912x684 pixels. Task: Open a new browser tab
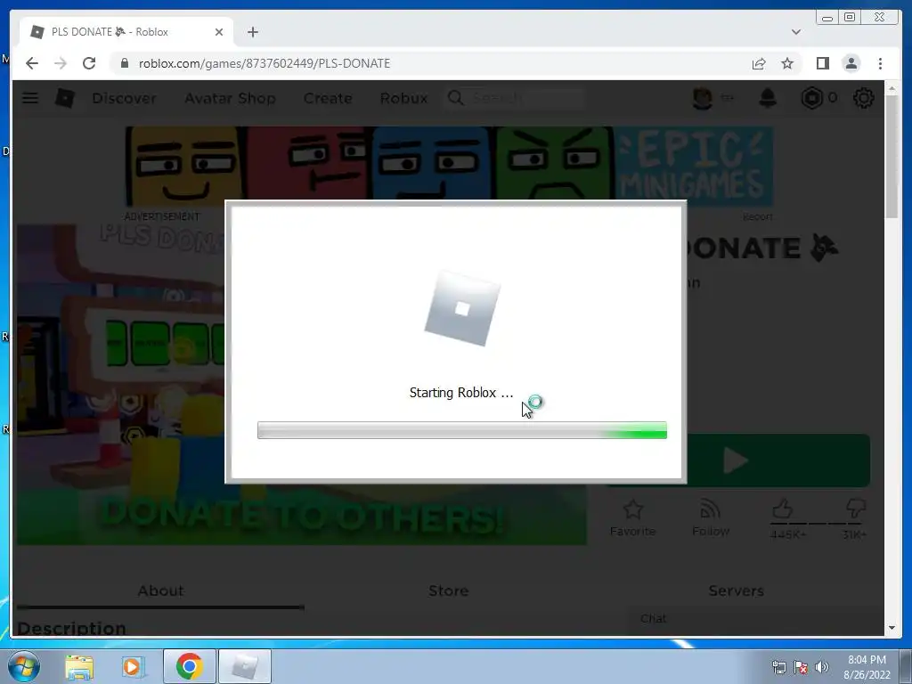pos(252,32)
